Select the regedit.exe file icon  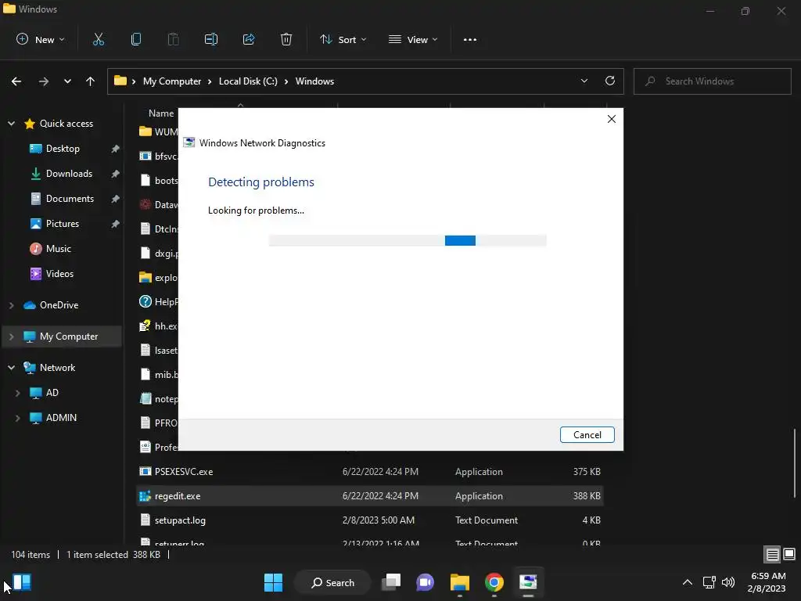pyautogui.click(x=145, y=495)
